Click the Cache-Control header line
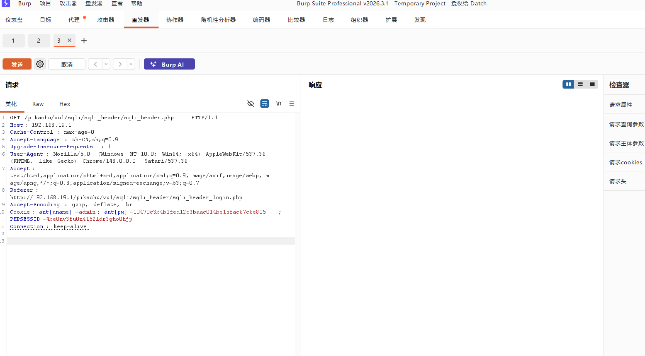This screenshot has height=356, width=645. tap(52, 132)
